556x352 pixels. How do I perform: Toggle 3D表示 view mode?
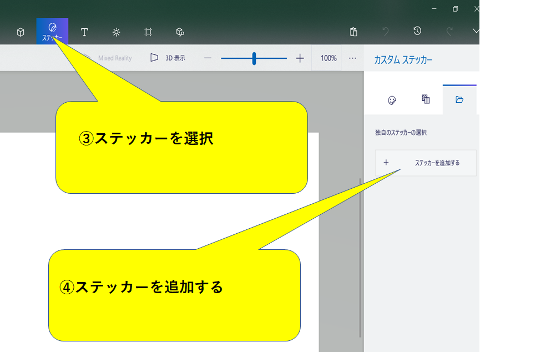pyautogui.click(x=169, y=58)
